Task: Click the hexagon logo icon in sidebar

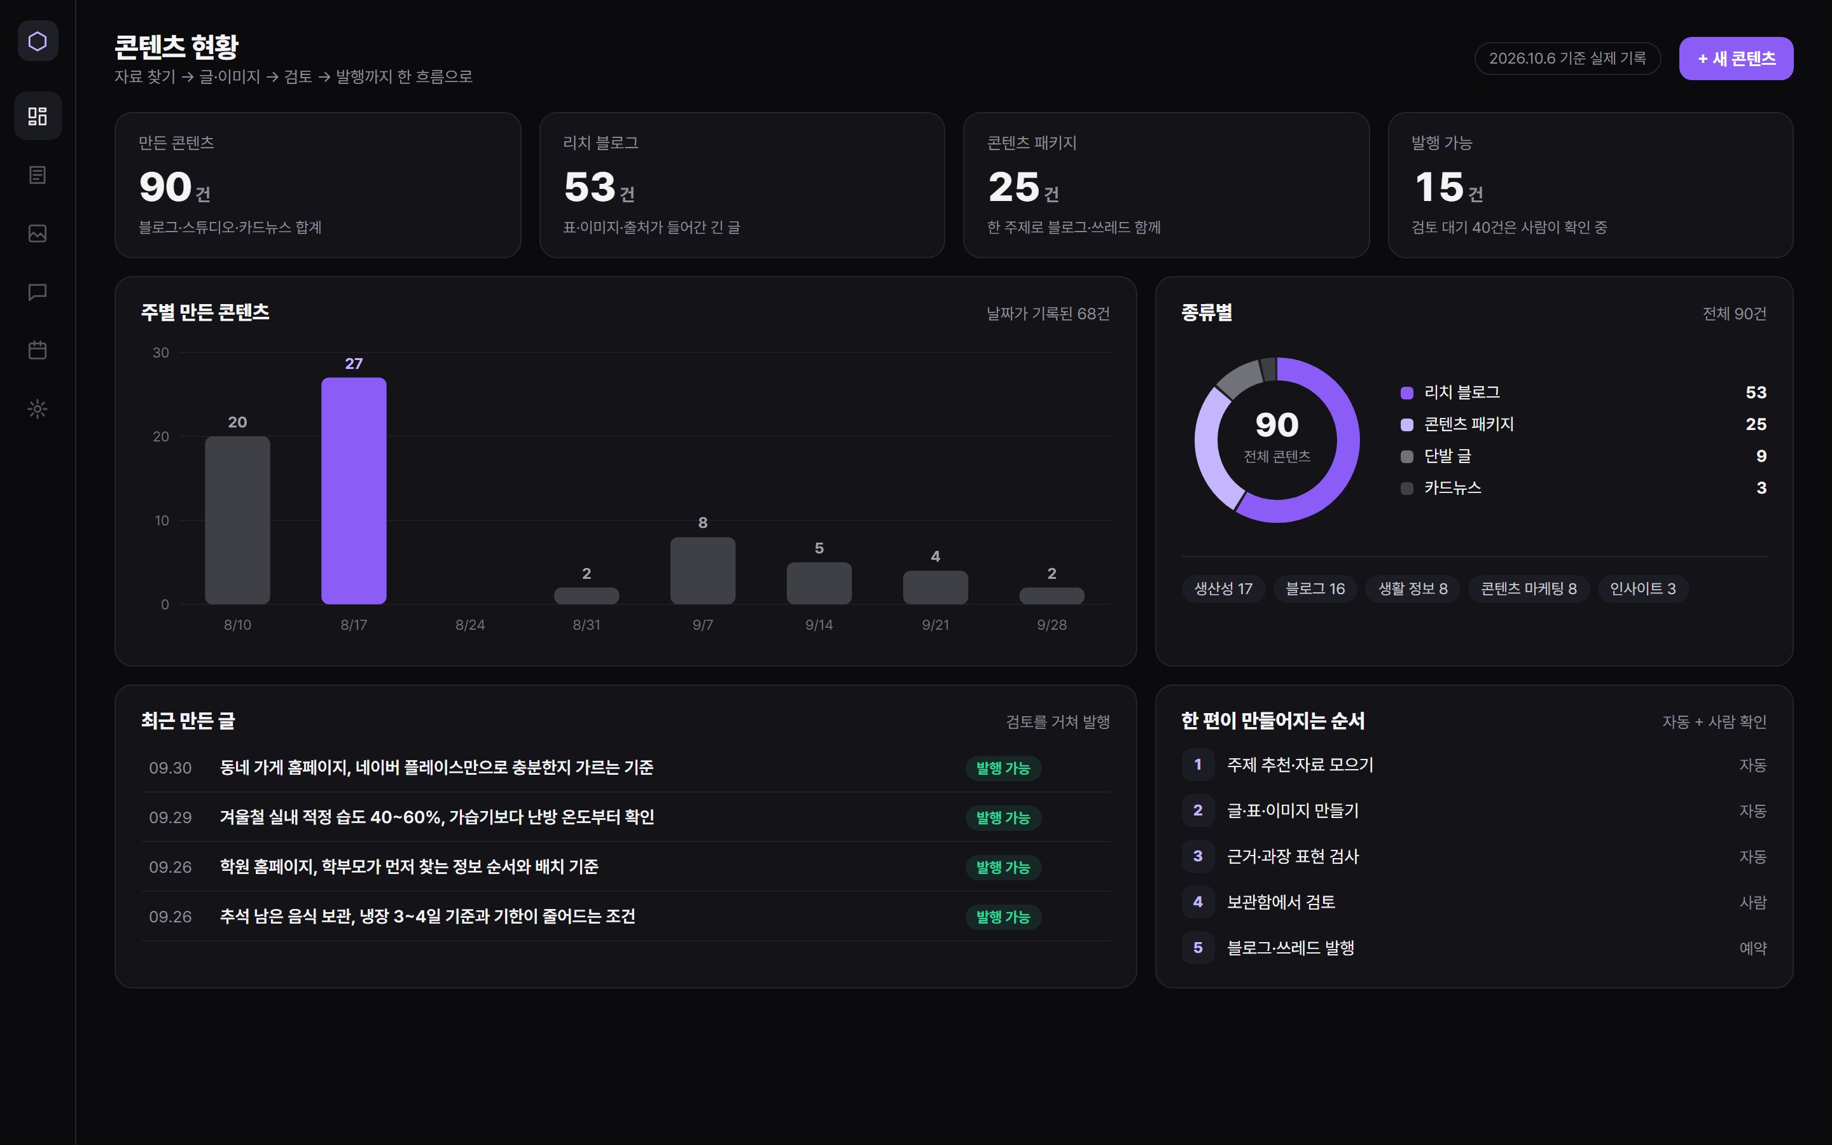Action: [x=38, y=41]
